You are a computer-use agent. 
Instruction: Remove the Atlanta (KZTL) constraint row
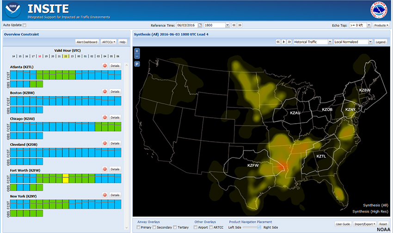105,66
